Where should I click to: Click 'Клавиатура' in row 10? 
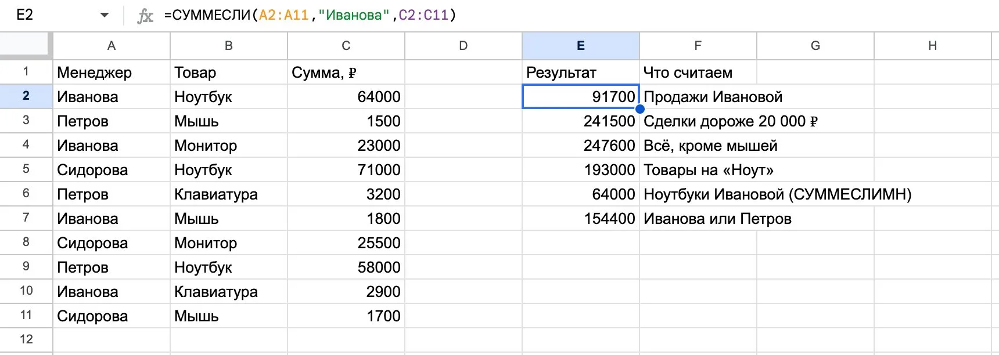(229, 292)
